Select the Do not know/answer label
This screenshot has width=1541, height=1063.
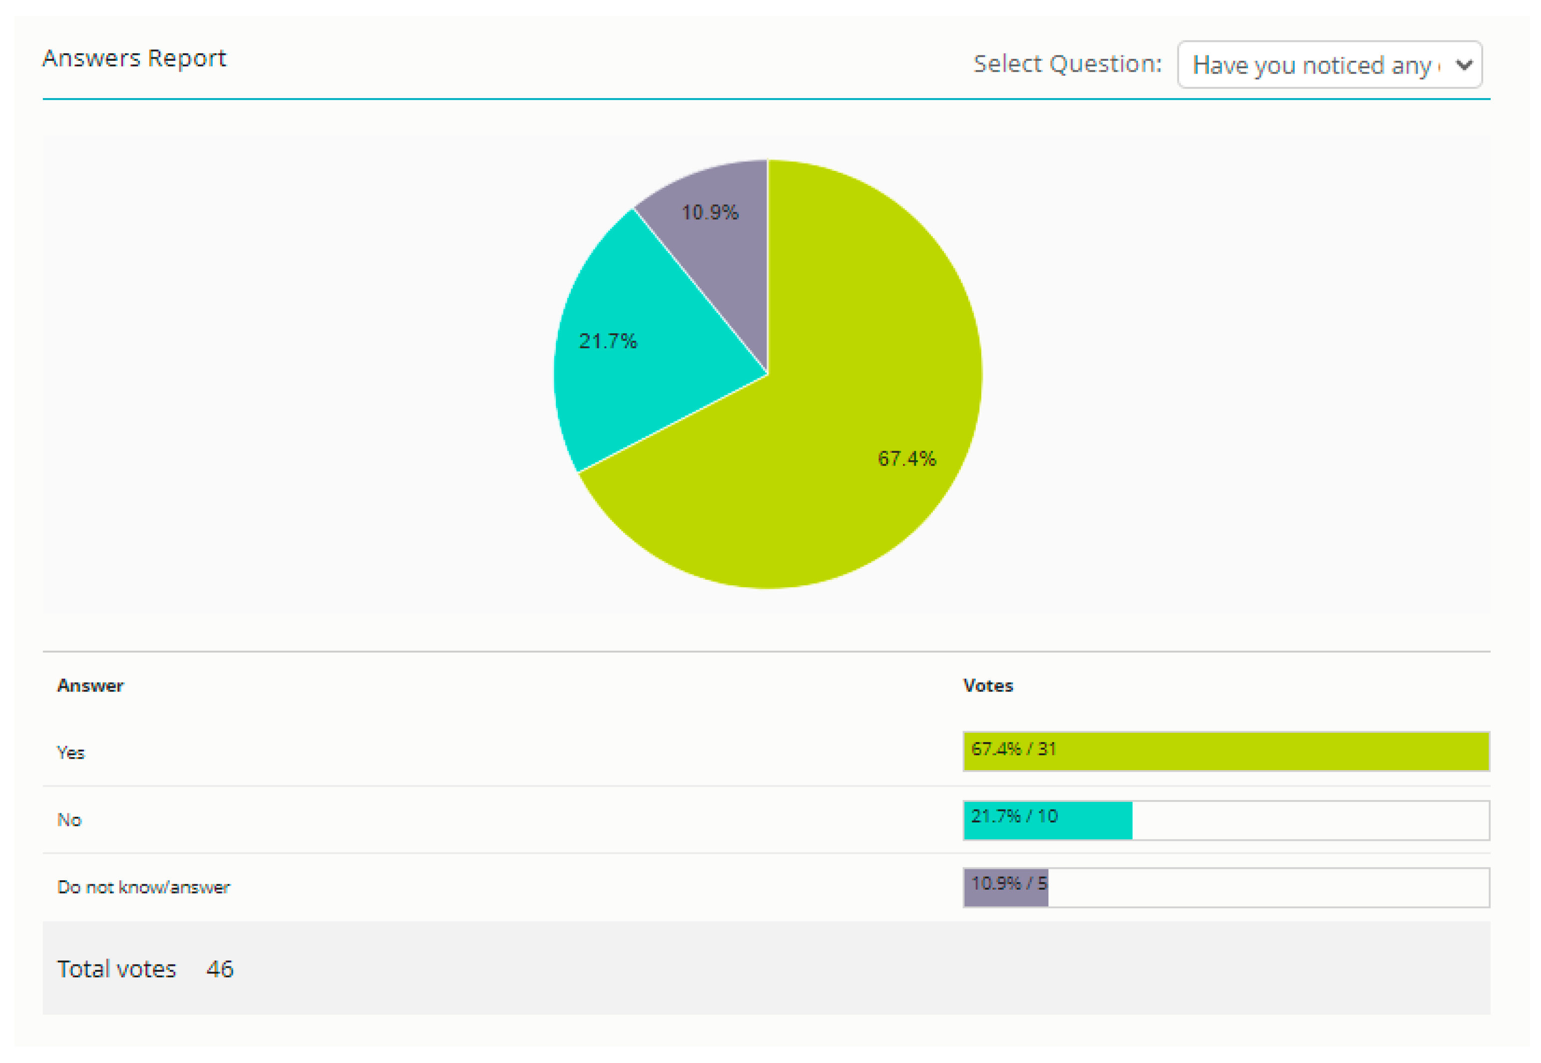coord(143,888)
